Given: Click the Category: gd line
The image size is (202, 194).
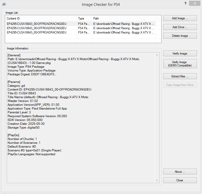Looking at the screenshot, I should (16, 86).
